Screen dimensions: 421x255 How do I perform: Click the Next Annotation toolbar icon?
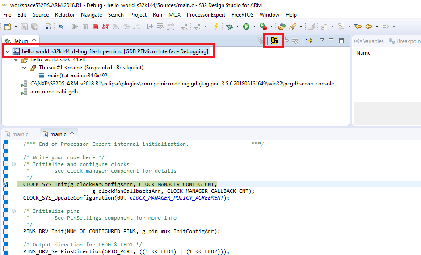(324, 26)
